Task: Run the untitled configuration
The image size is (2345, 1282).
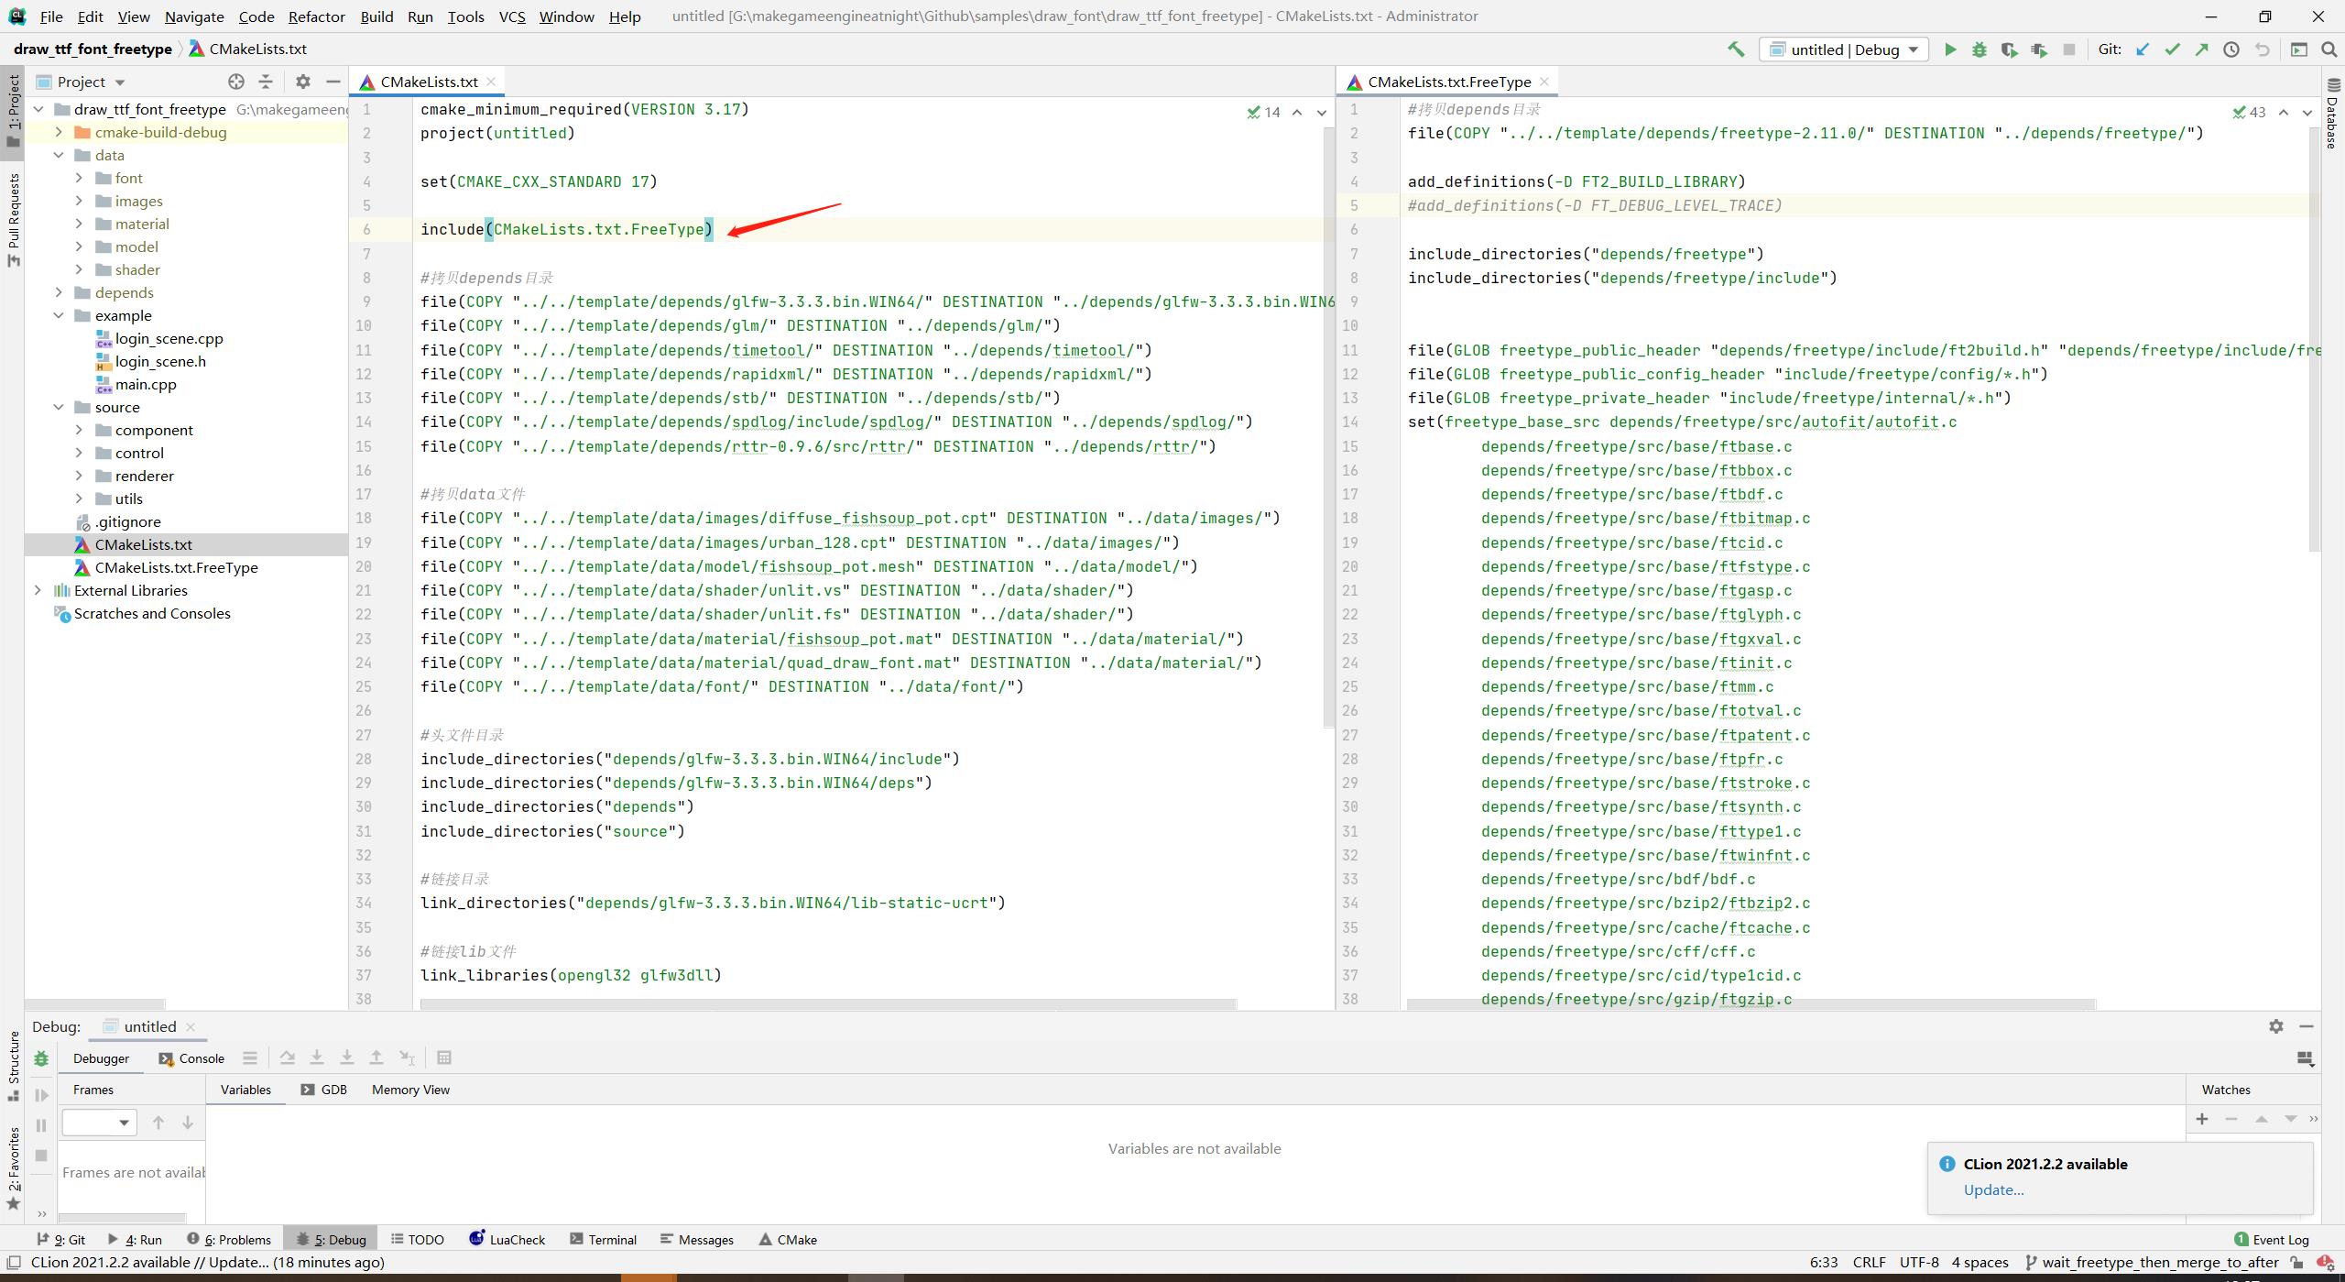Action: pyautogui.click(x=1950, y=49)
